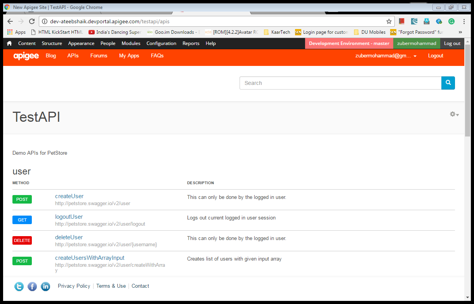
Task: Open the Configuration admin menu
Action: (x=161, y=43)
